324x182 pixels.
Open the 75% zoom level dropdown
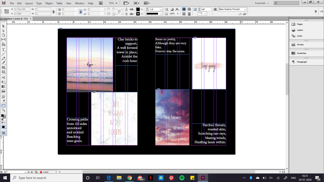click(116, 3)
